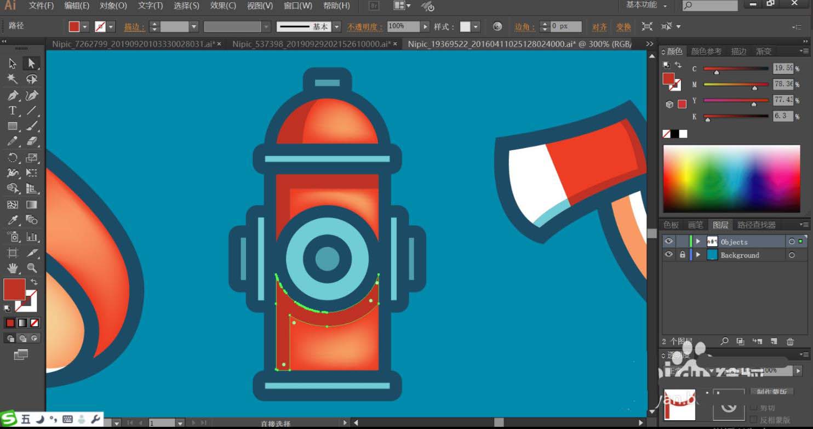Viewport: 813px width, 429px height.
Task: Unlock the Background layer lock icon
Action: tap(682, 255)
